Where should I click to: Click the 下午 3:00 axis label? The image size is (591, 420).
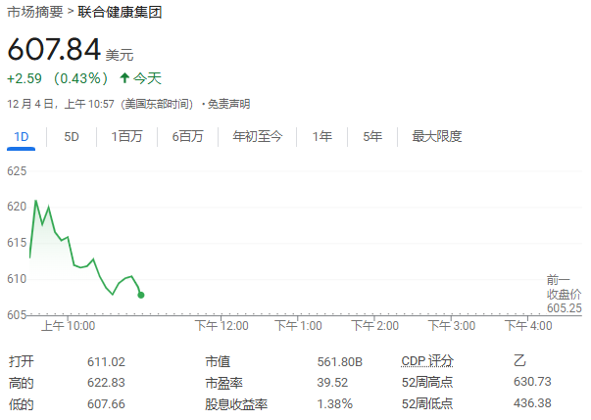click(x=452, y=326)
